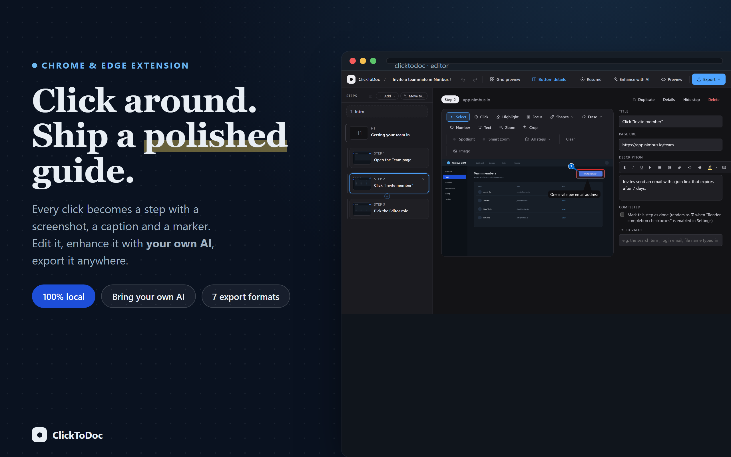Select the Intro item in steps list
Viewport: 731px width, 457px height.
[387, 112]
